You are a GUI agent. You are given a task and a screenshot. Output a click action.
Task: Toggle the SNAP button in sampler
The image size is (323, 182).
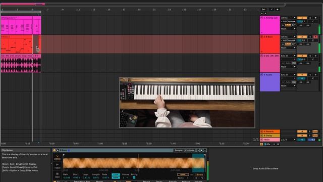(116, 177)
